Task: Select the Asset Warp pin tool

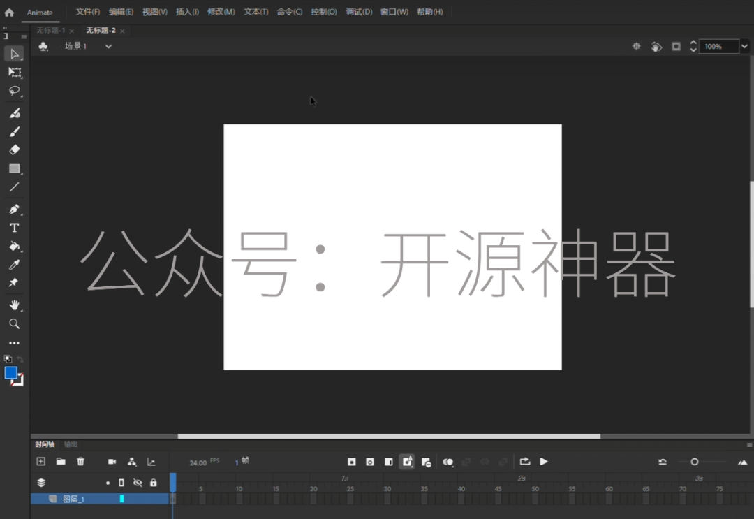Action: [x=13, y=282]
